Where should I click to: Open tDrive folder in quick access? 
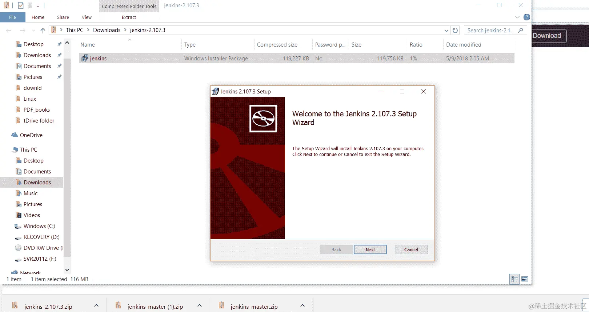(39, 121)
